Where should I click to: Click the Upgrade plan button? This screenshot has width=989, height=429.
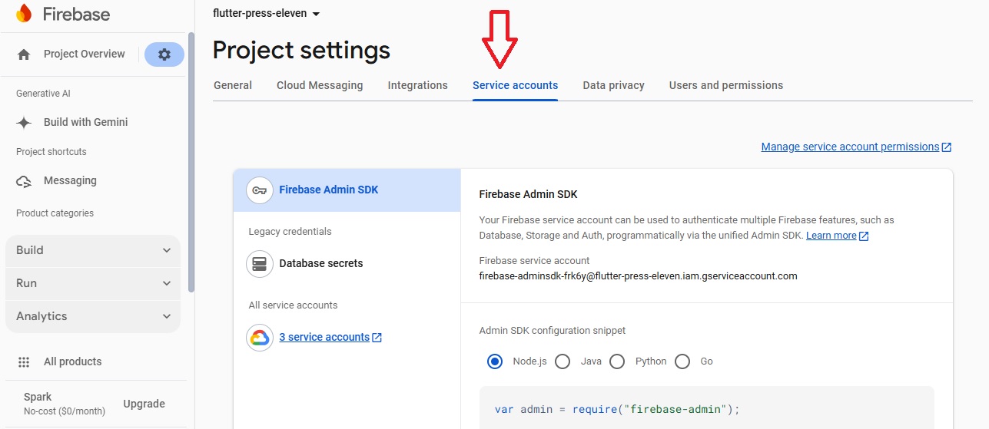point(144,404)
